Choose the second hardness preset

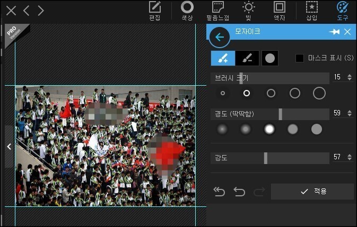coord(246,130)
